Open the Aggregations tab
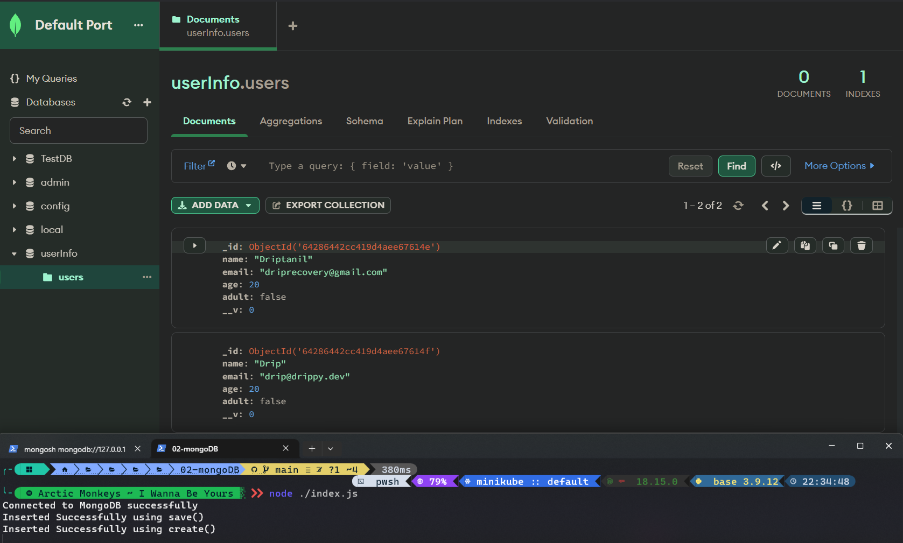The height and width of the screenshot is (543, 903). (291, 121)
